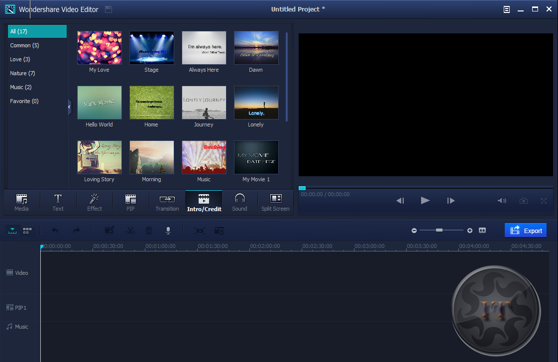This screenshot has height=362, width=558.
Task: Toggle timeline view mode
Action: pos(12,230)
